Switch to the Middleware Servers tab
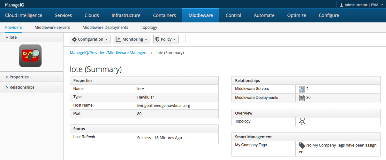The height and width of the screenshot is (160, 386). 52,28
